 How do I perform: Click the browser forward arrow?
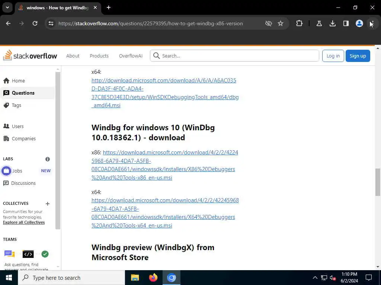(x=22, y=23)
